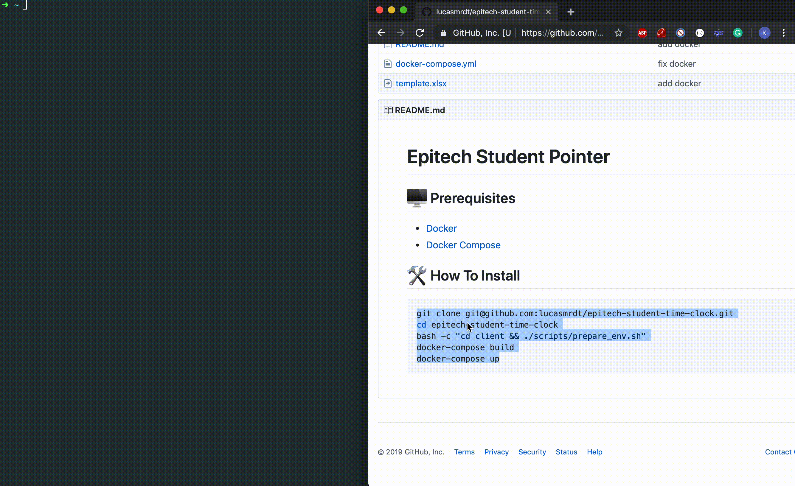Screen dimensions: 795x486
Task: Click the address bar URL
Action: click(x=562, y=33)
